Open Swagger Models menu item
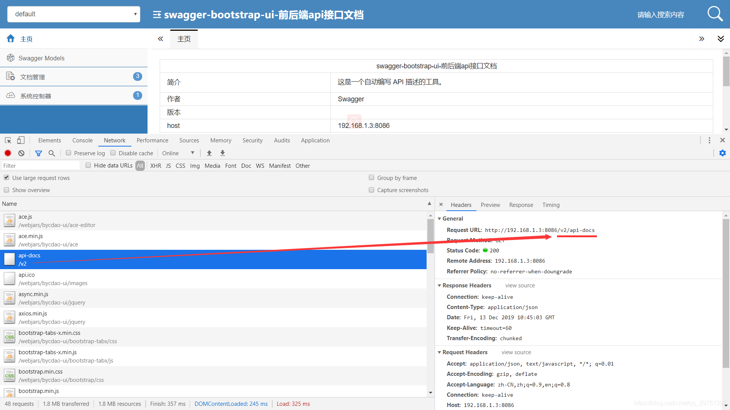The height and width of the screenshot is (410, 730). tap(74, 58)
